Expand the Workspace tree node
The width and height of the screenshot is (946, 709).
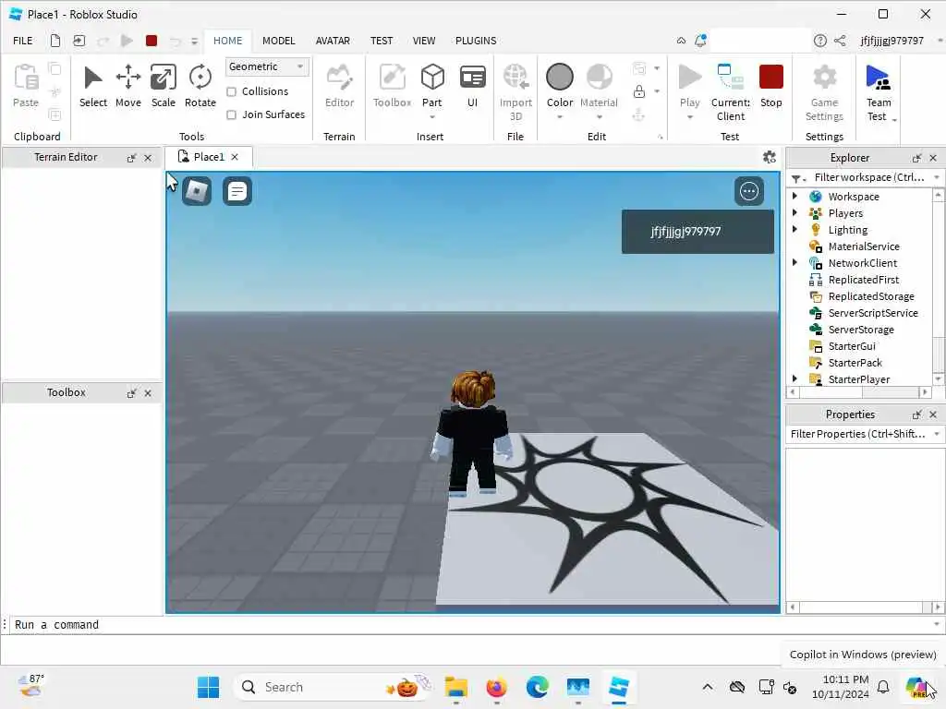[794, 196]
